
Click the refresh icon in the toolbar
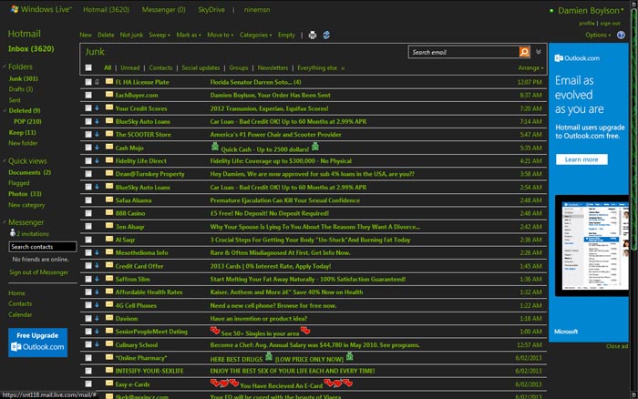[x=326, y=35]
